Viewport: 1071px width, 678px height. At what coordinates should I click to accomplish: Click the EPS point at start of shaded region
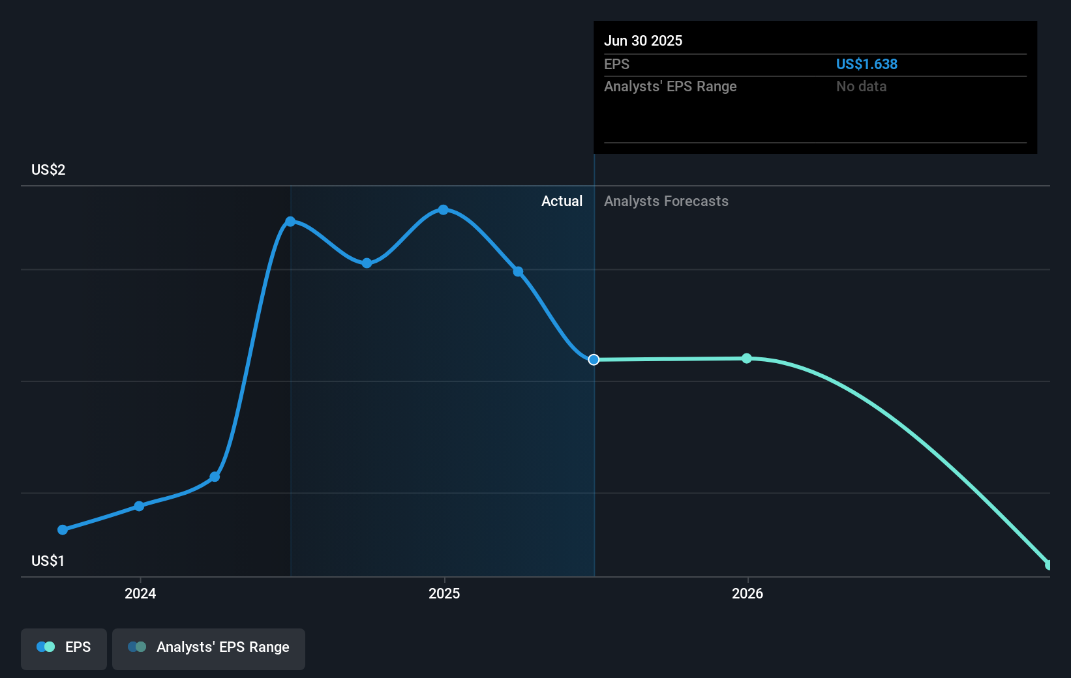290,222
